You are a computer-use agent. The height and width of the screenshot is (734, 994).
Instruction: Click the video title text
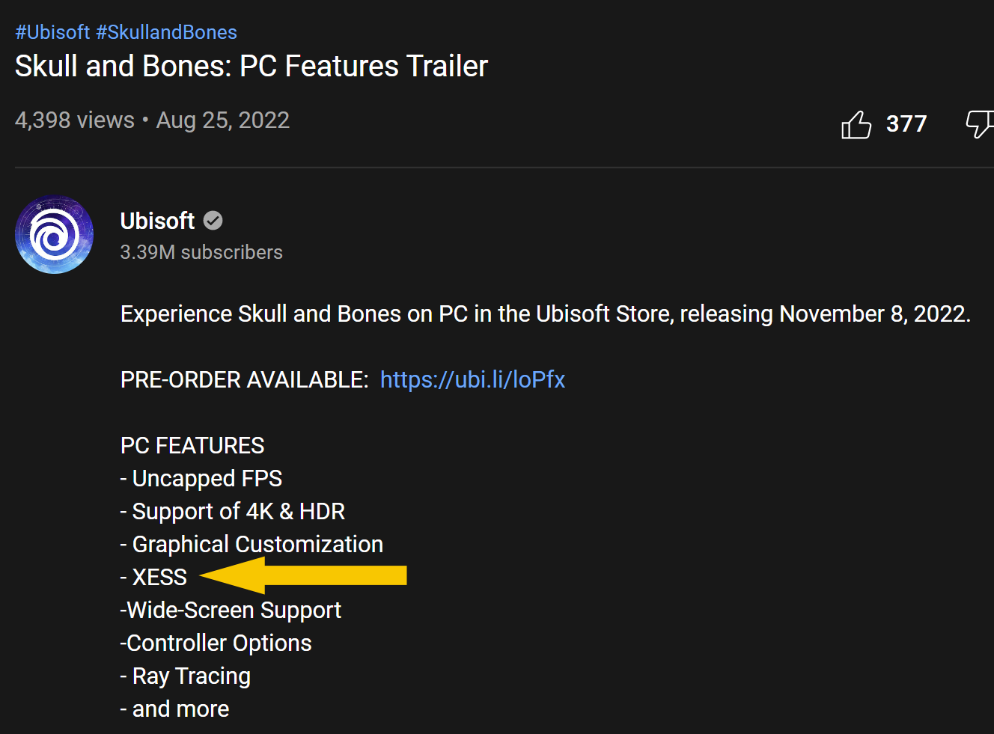251,66
